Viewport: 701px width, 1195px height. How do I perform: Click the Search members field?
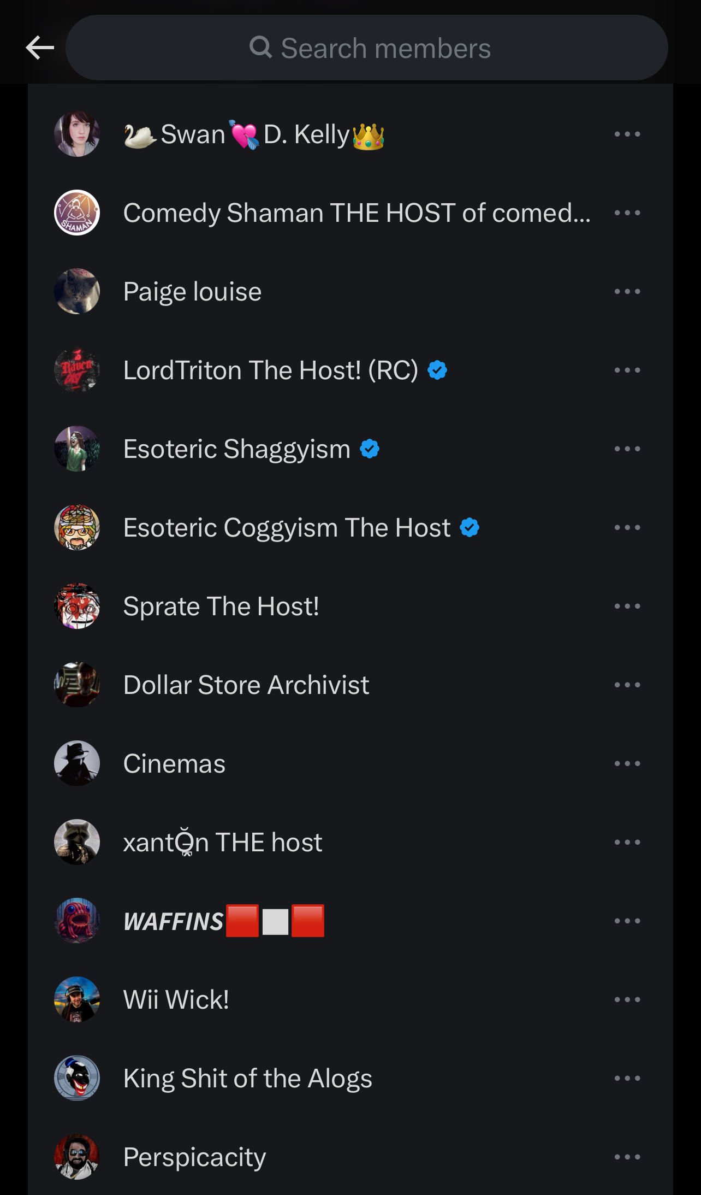click(x=367, y=48)
